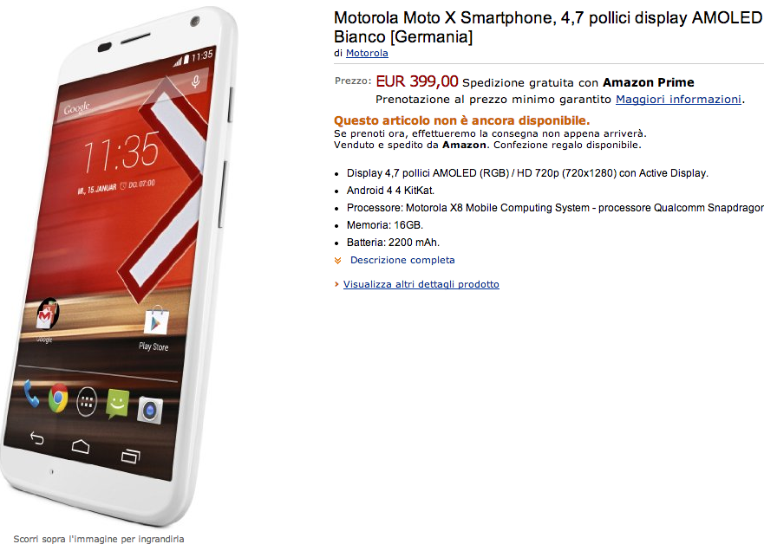Click the green Messaging smiley icon

[x=117, y=405]
